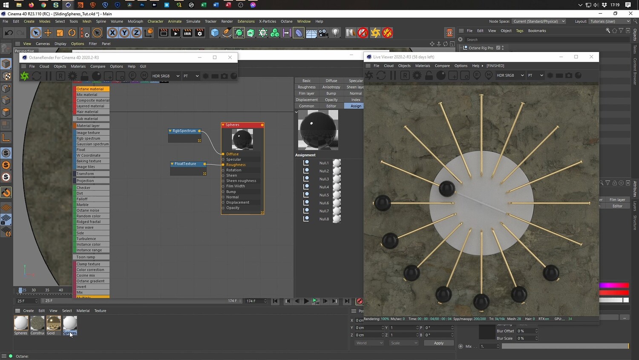Click Live Viewer settings gear icon
Viewport: 639px width, 360px height.
pyautogui.click(x=417, y=75)
